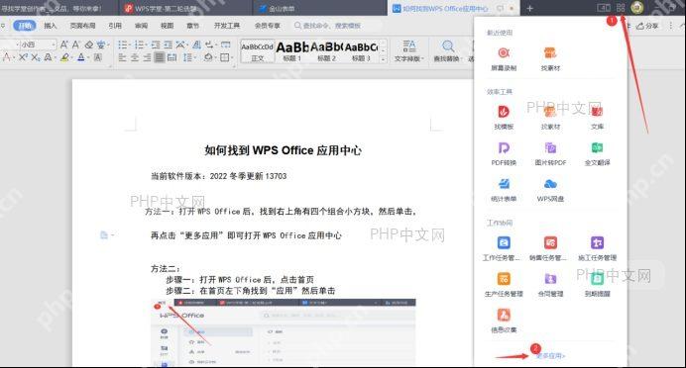This screenshot has height=368, width=686.
Task: Open the 引用 ribbon tab
Action: point(115,26)
